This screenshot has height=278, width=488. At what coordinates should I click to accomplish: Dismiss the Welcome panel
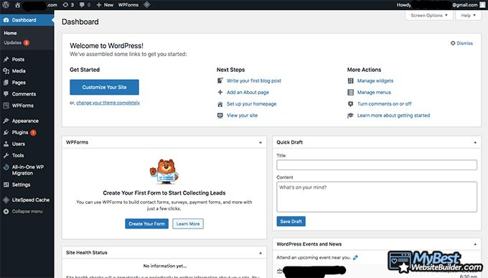tap(462, 43)
